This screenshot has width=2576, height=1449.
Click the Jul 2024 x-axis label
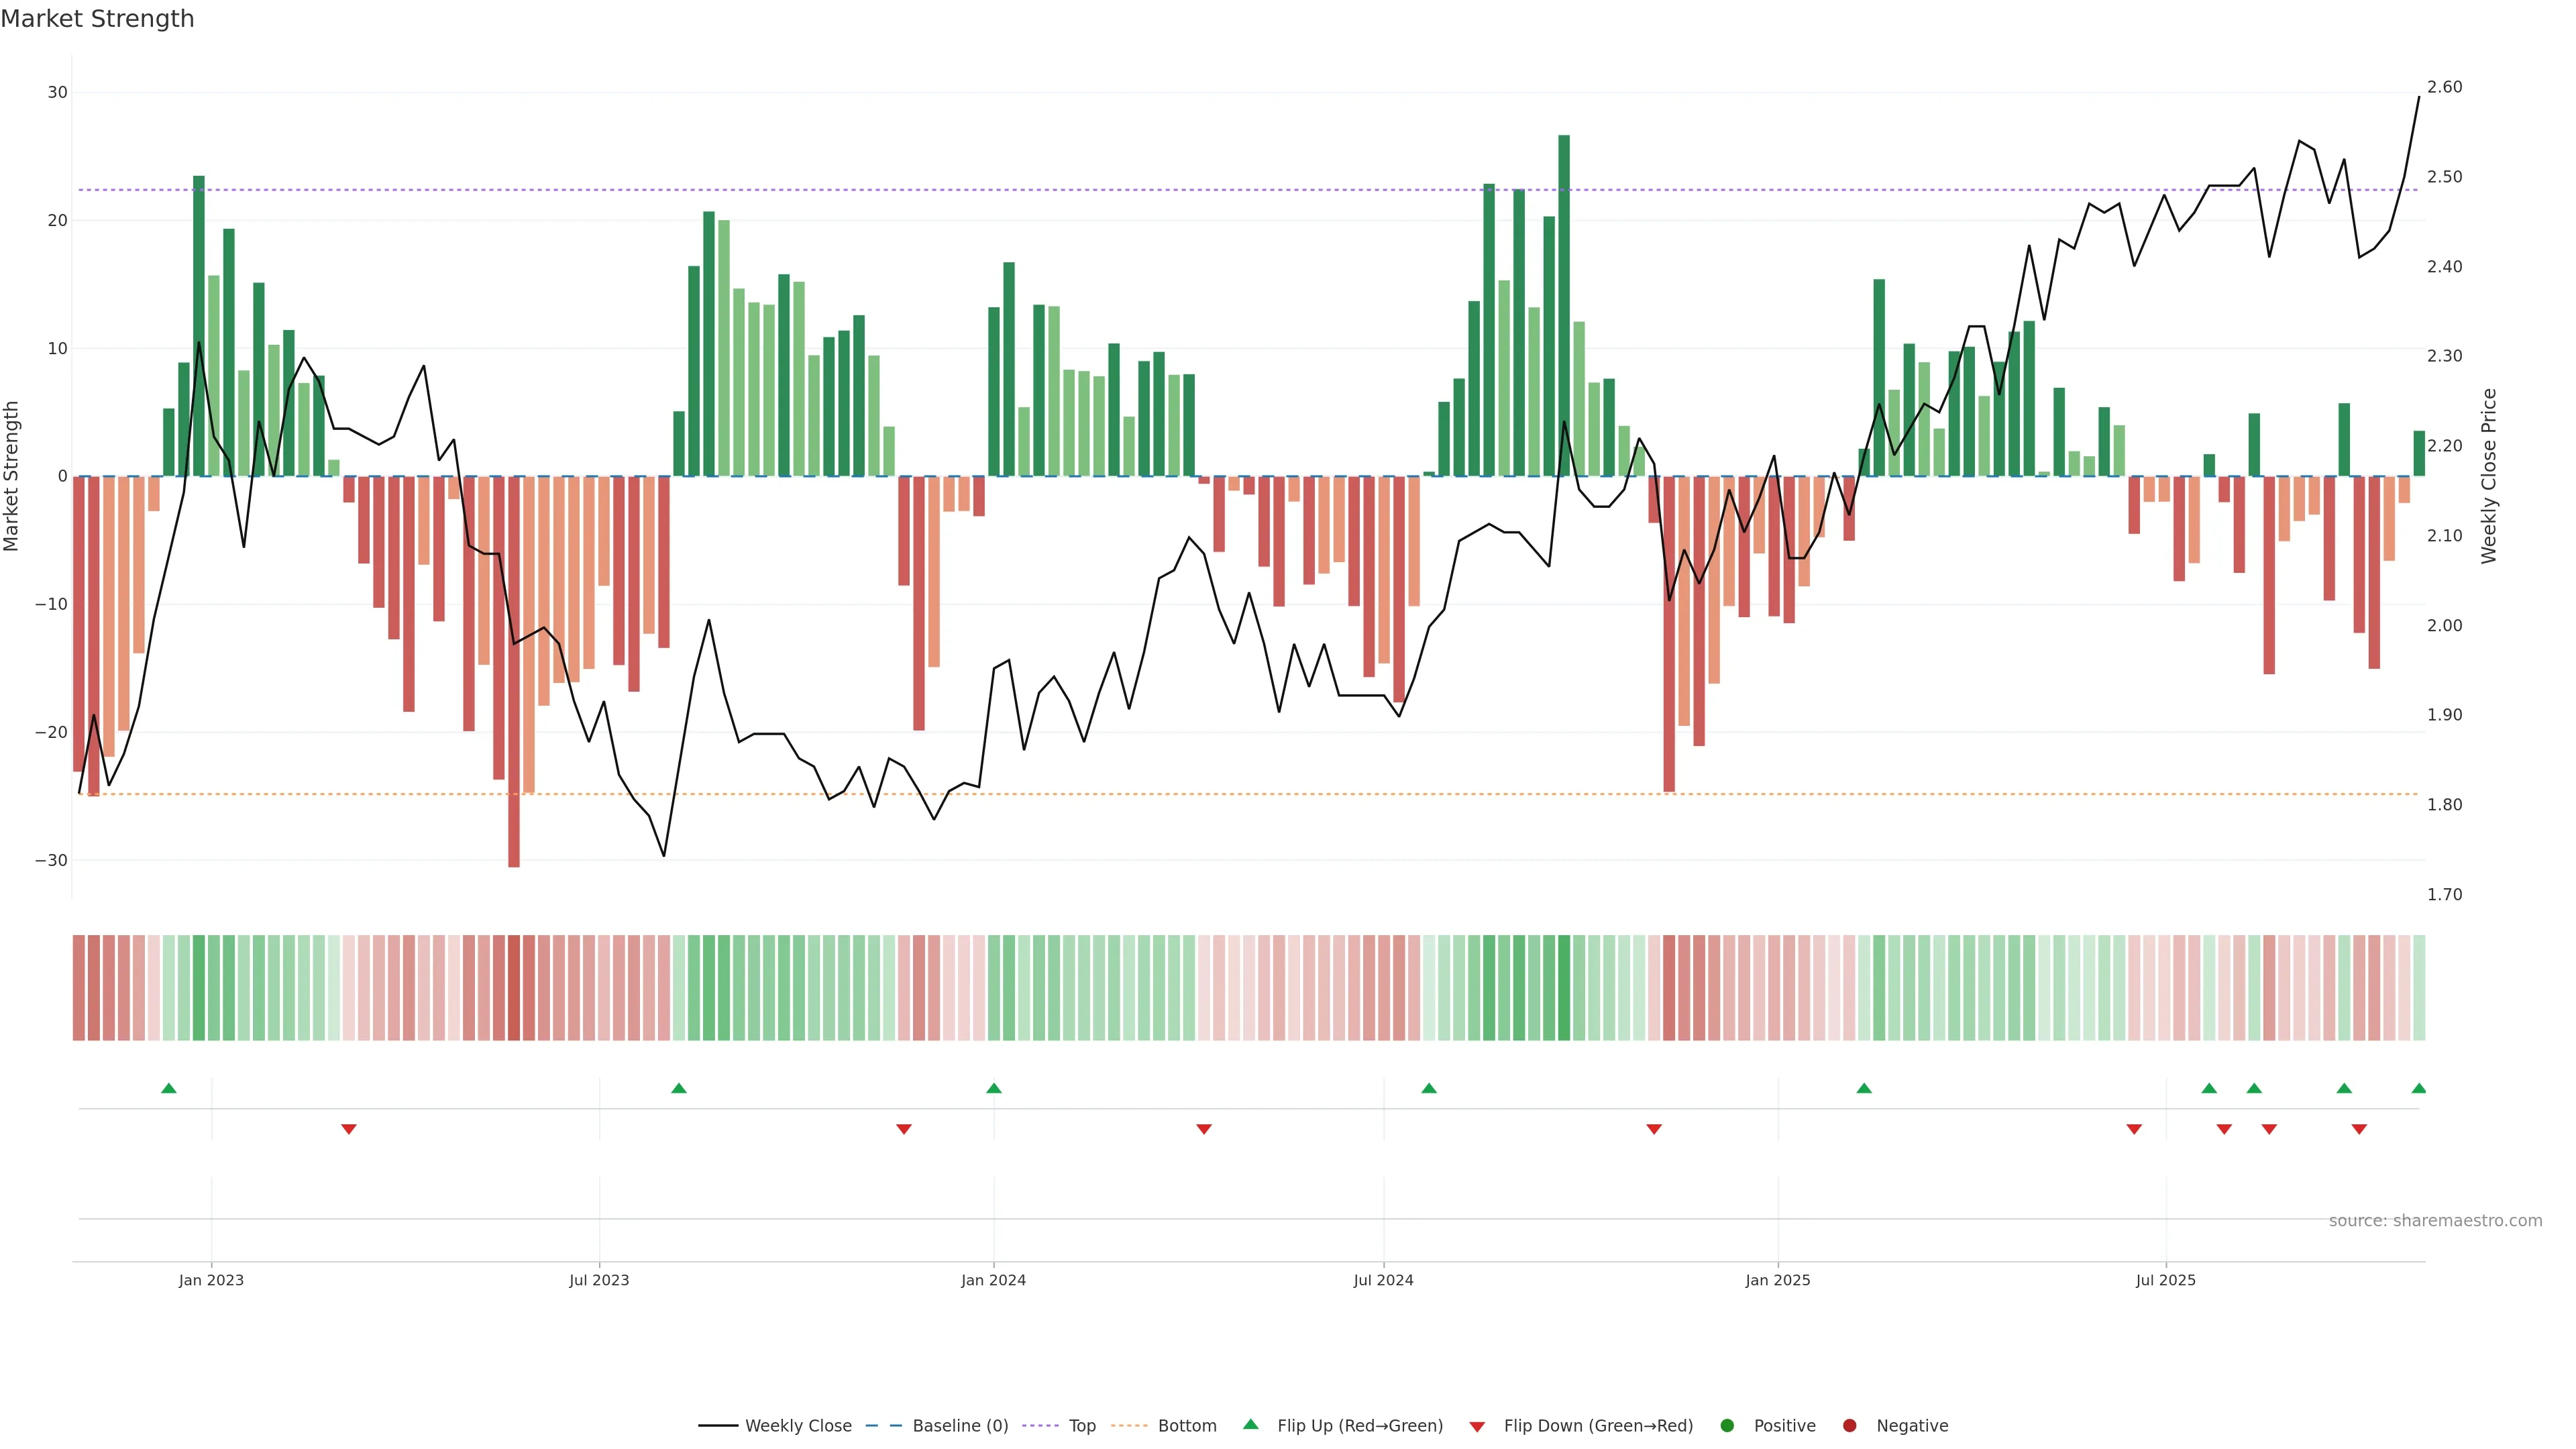coord(1383,1280)
